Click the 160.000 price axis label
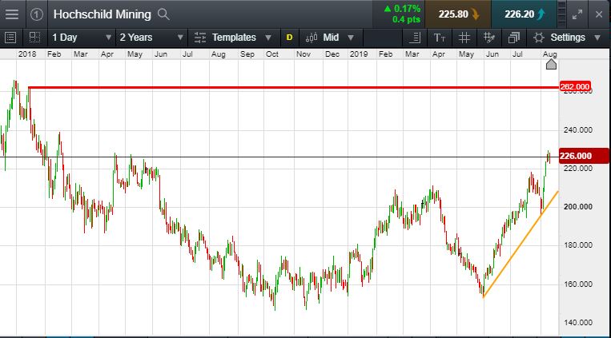 click(578, 284)
